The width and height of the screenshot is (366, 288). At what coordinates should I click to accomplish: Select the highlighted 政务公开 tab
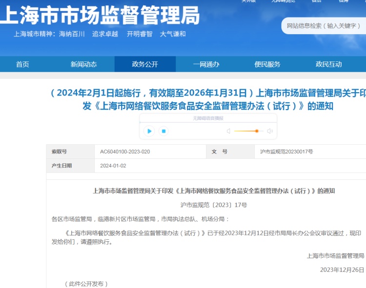click(145, 64)
